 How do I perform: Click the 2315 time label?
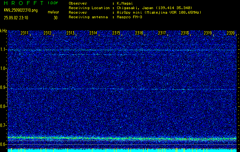pyautogui.click(x=116, y=33)
